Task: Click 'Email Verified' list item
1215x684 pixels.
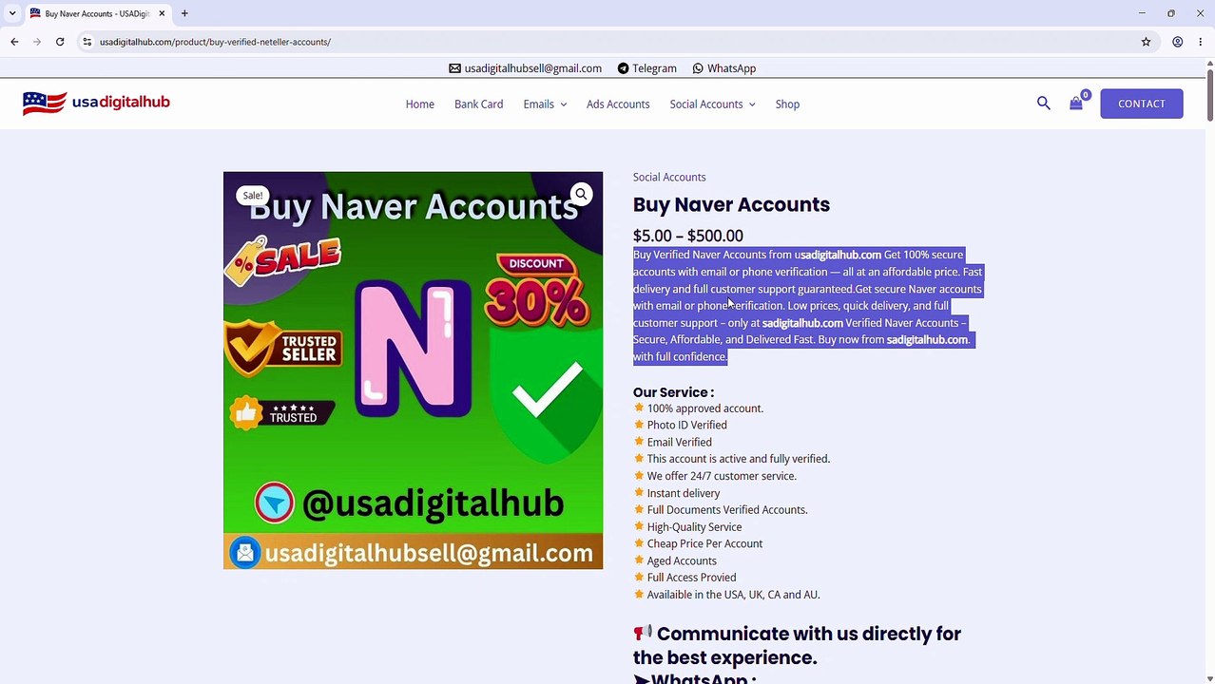Action: click(679, 442)
